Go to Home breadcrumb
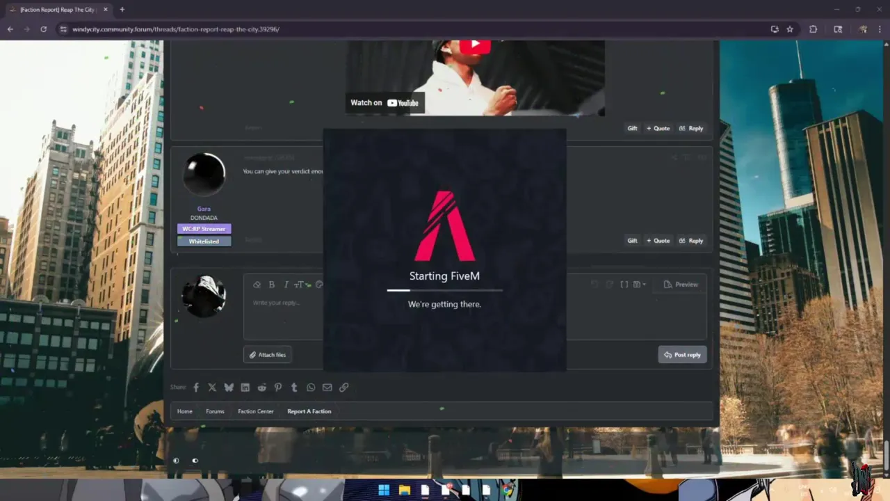The width and height of the screenshot is (890, 501). tap(184, 411)
